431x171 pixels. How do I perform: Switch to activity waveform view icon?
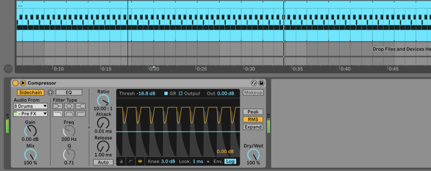click(x=140, y=162)
